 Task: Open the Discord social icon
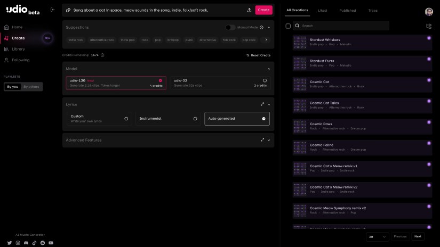coord(26,243)
